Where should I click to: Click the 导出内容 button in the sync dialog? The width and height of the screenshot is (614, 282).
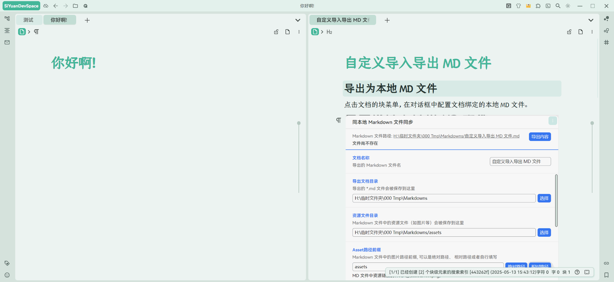point(540,136)
